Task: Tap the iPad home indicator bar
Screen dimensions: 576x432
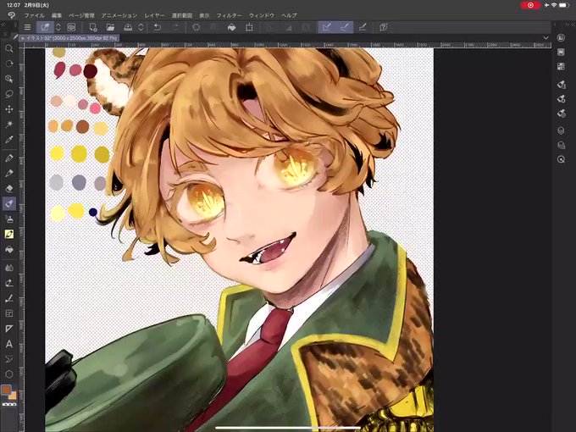Action: tap(288, 428)
